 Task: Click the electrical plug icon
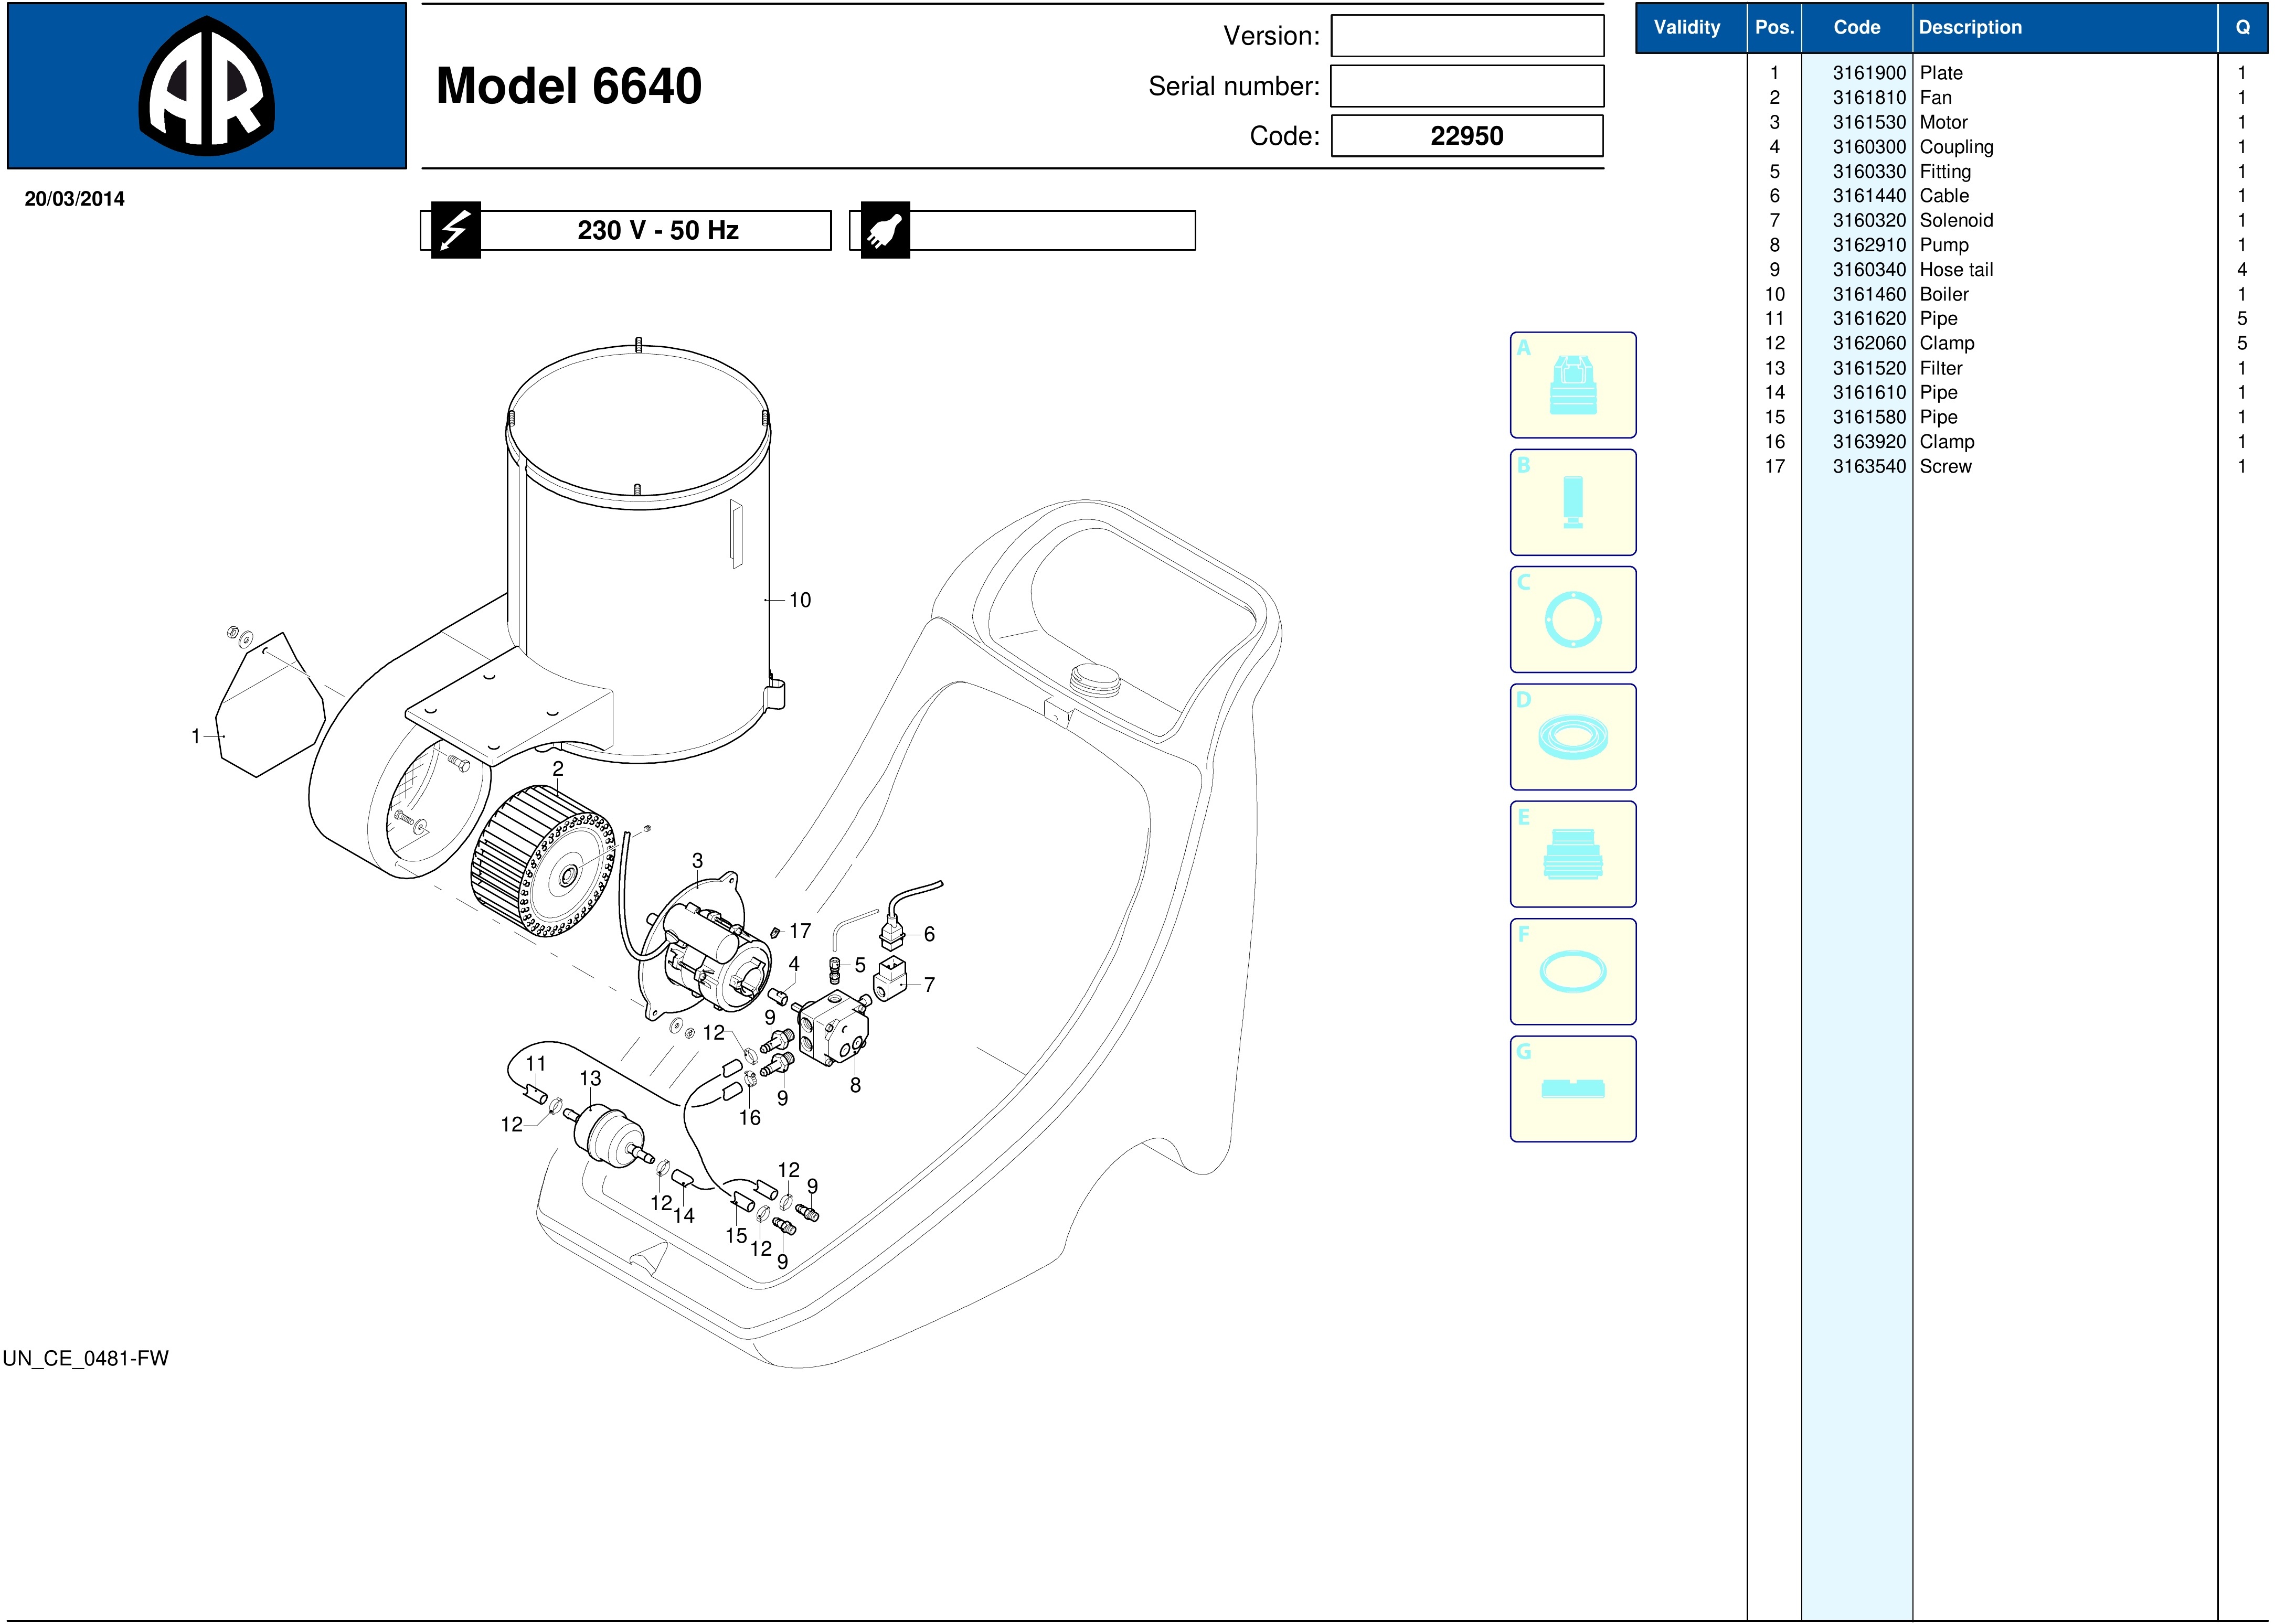[x=884, y=230]
